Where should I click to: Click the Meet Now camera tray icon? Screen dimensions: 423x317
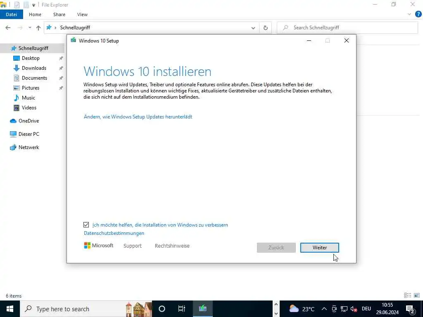pyautogui.click(x=334, y=309)
